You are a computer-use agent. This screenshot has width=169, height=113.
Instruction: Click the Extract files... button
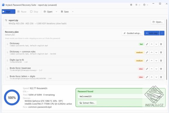pyautogui.click(x=87, y=103)
